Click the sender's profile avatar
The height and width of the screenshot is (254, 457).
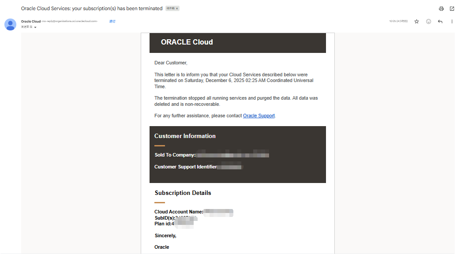[x=10, y=24]
